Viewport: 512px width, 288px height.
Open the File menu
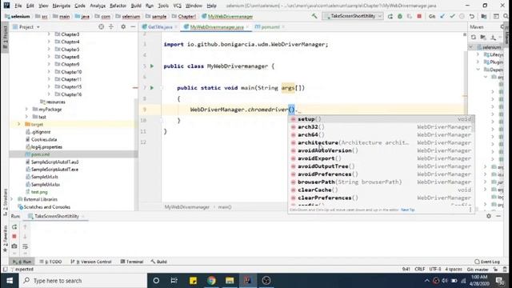18,6
